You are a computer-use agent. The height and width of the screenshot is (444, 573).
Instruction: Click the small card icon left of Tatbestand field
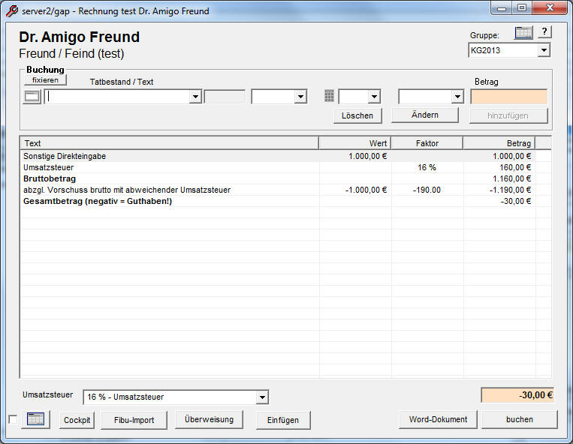click(x=32, y=97)
